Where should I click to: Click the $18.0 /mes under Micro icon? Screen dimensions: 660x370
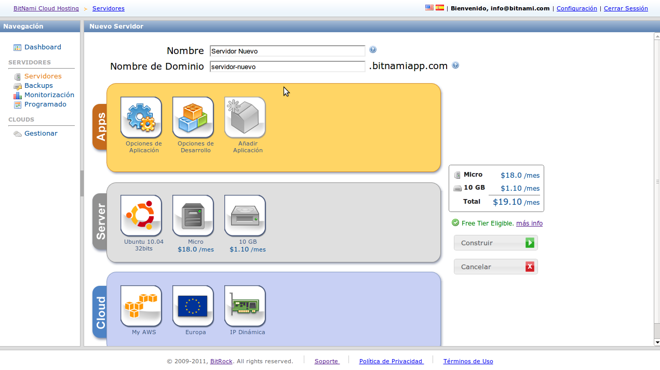tap(196, 249)
